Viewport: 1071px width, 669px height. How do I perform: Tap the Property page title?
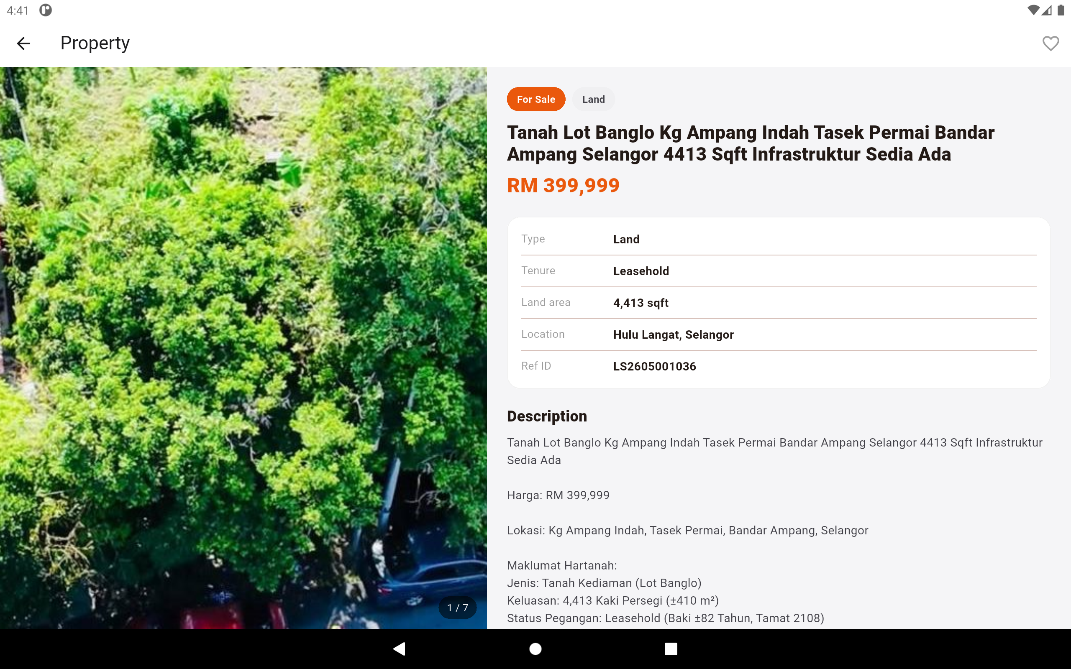pos(95,43)
